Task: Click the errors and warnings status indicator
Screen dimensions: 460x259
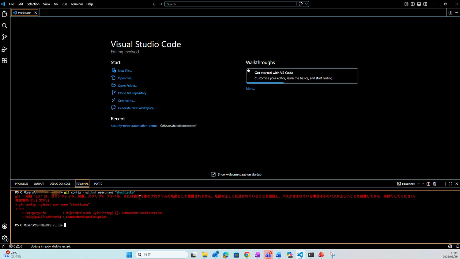Action: tap(16, 246)
